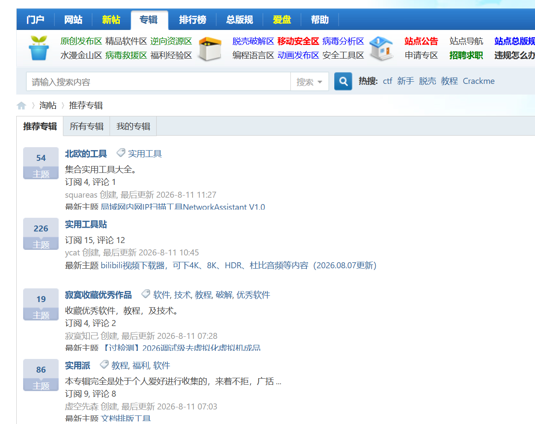Open the 实用派 album
Viewport: 535px width, 424px height.
click(77, 365)
